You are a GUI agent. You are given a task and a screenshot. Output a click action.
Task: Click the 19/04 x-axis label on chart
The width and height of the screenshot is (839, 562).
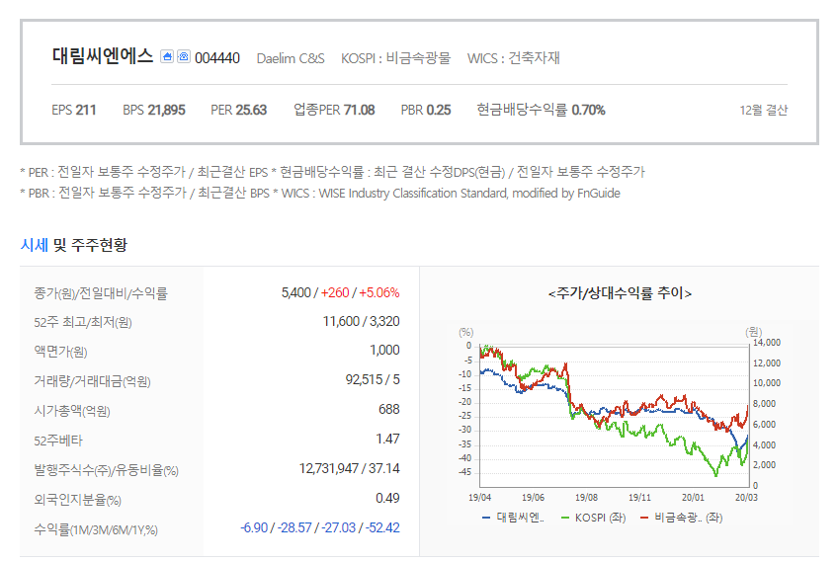click(x=479, y=497)
